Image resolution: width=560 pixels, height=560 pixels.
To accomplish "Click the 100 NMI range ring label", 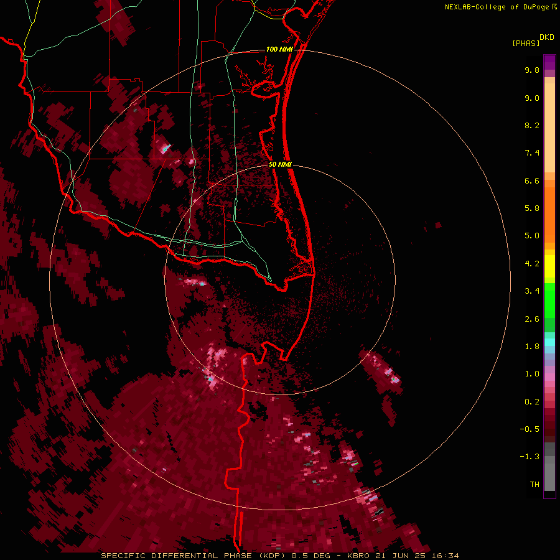I will (x=279, y=49).
